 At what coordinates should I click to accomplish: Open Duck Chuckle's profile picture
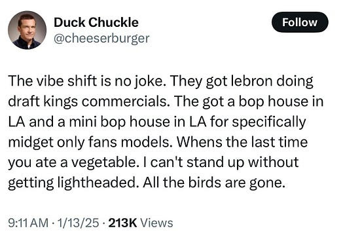pyautogui.click(x=27, y=30)
